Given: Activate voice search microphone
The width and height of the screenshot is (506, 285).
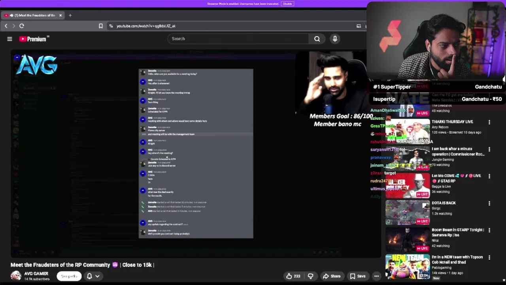Looking at the screenshot, I should (335, 39).
